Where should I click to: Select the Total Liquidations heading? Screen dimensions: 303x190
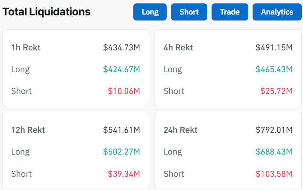click(x=47, y=12)
